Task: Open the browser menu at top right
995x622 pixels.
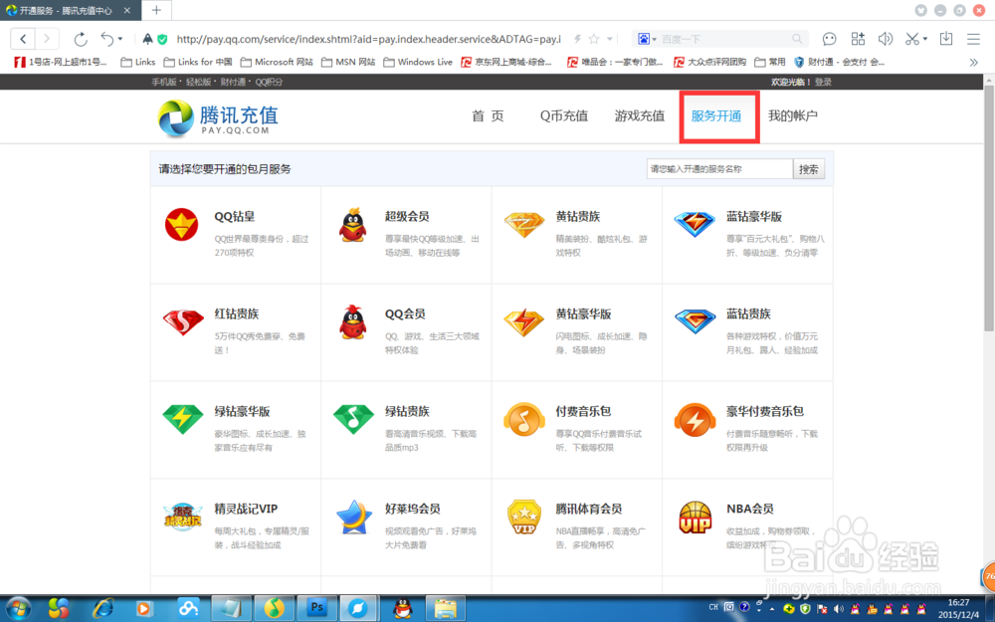Action: (x=973, y=39)
